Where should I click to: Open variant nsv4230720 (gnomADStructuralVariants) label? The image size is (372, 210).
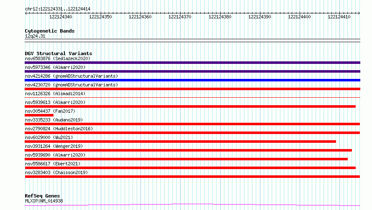[x=71, y=85]
